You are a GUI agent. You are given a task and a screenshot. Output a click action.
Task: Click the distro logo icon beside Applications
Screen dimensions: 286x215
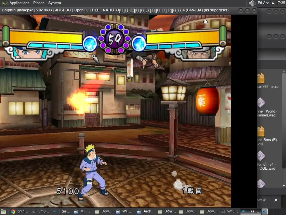[4, 3]
